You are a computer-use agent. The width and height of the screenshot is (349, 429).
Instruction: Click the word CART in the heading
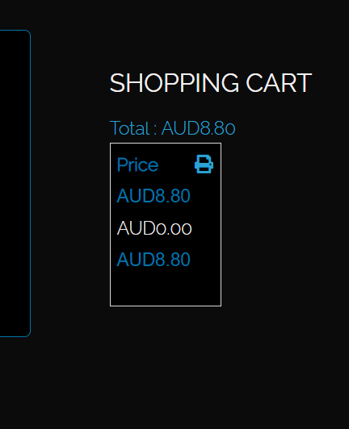coord(279,82)
